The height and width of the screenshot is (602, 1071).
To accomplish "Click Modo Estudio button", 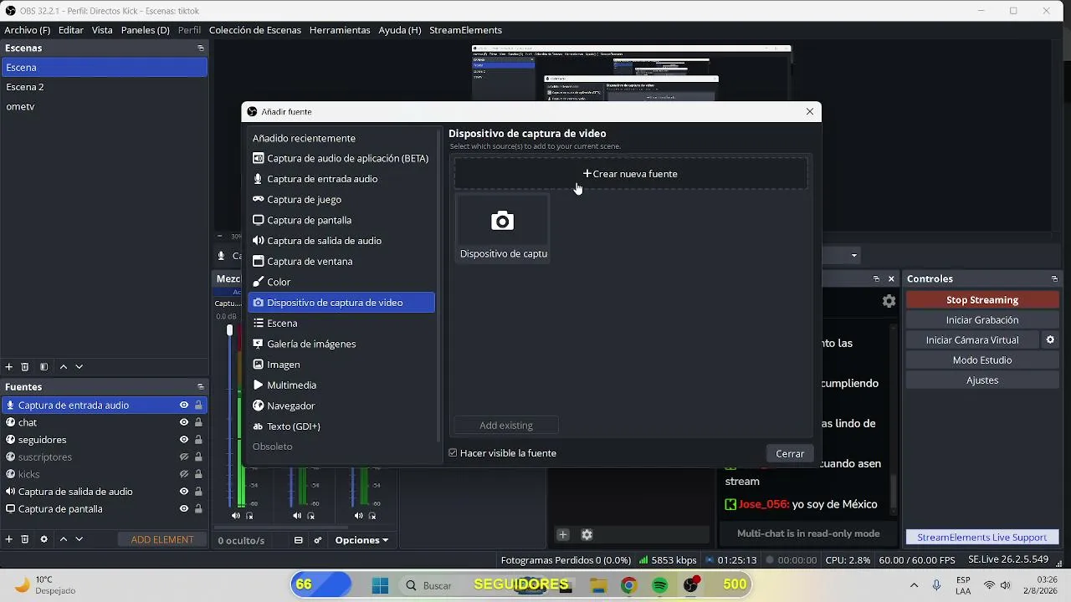I will pos(982,360).
